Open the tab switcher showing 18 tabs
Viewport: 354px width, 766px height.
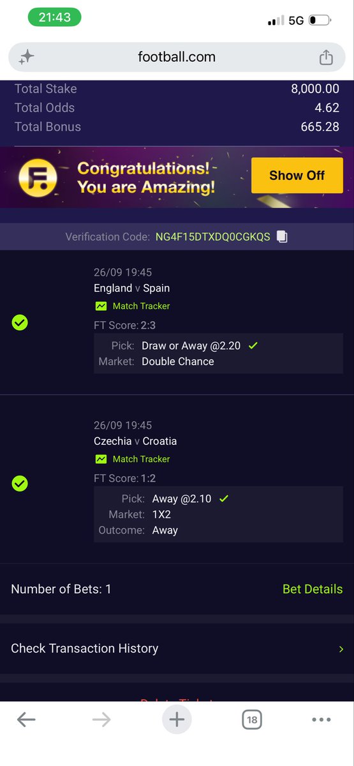[252, 720]
